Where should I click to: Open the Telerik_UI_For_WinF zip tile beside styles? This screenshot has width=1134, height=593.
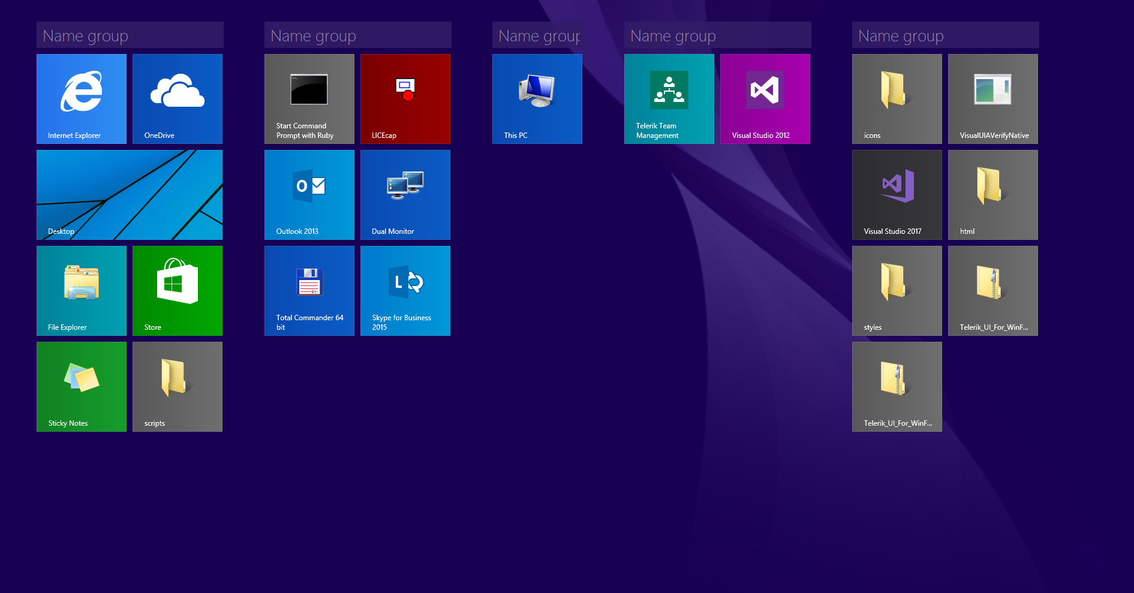[x=993, y=291]
